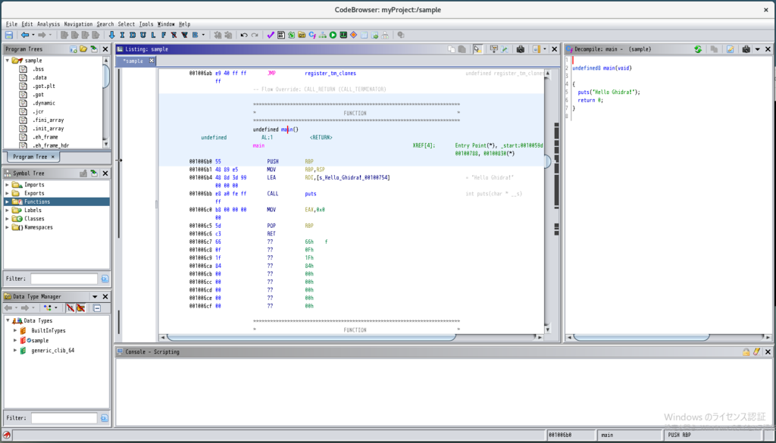Image resolution: width=776 pixels, height=443 pixels.
Task: Click the puts function call in the listing
Action: (x=310, y=194)
